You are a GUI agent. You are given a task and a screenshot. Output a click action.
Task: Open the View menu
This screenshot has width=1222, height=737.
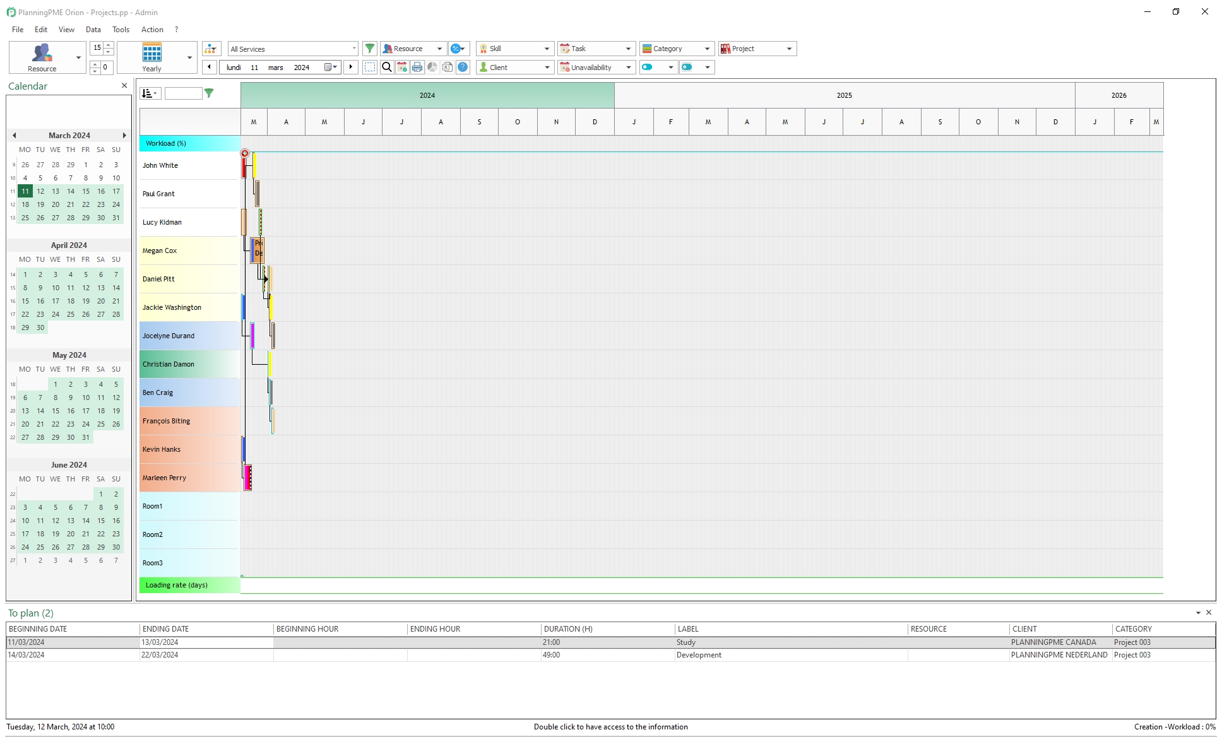[66, 30]
